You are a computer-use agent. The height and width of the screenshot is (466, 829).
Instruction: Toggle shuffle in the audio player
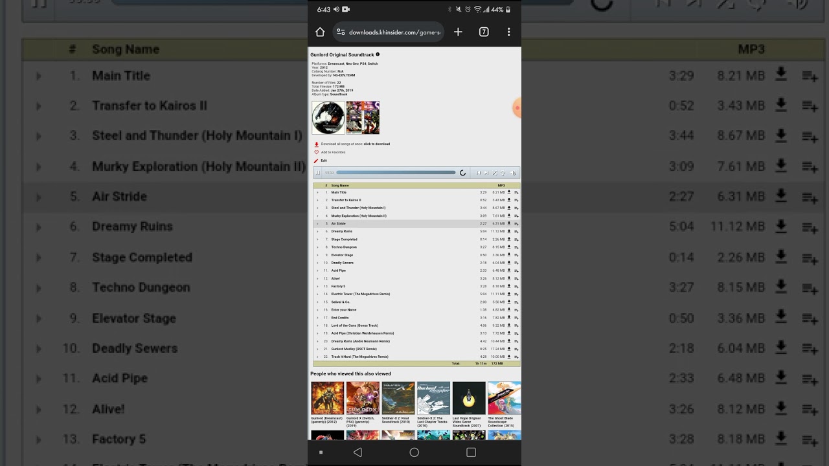(495, 173)
